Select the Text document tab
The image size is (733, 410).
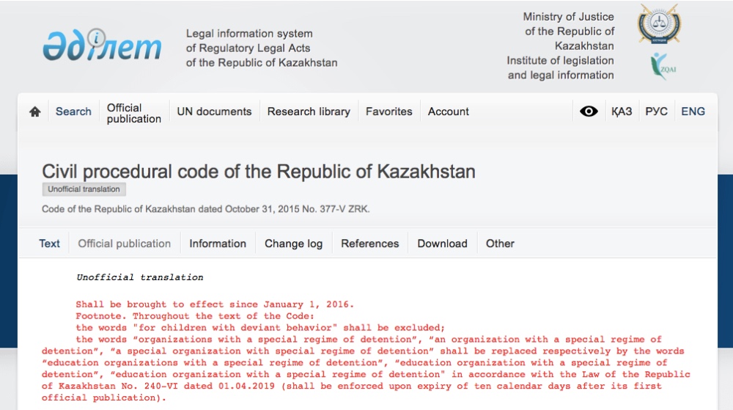49,244
